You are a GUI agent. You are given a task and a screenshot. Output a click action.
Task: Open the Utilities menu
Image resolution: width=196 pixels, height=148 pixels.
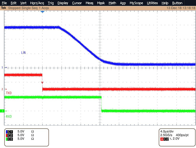point(152,3)
